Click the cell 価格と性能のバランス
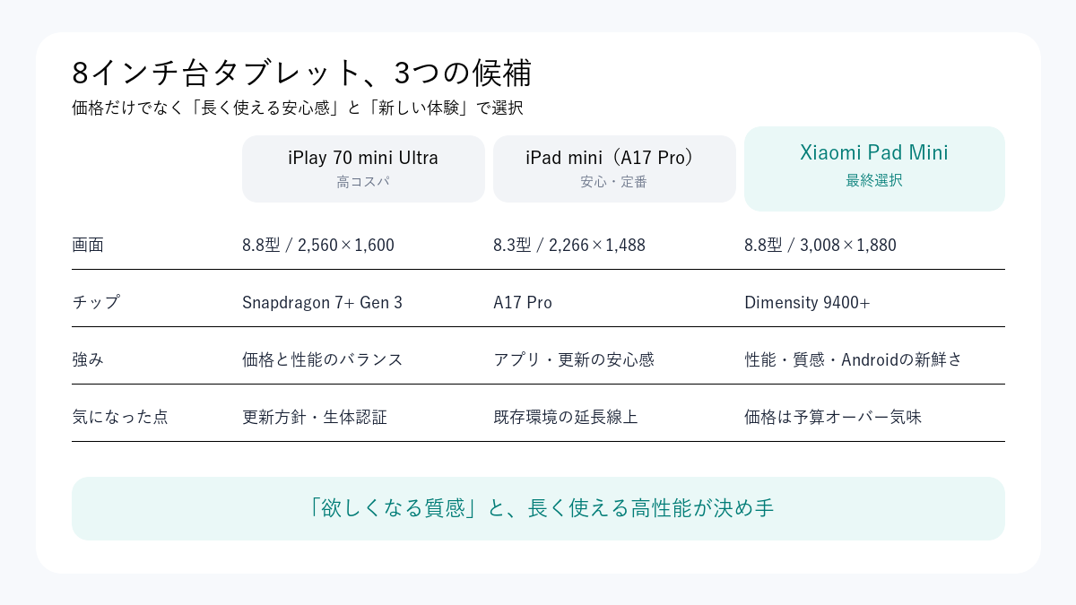The height and width of the screenshot is (605, 1076). click(323, 359)
